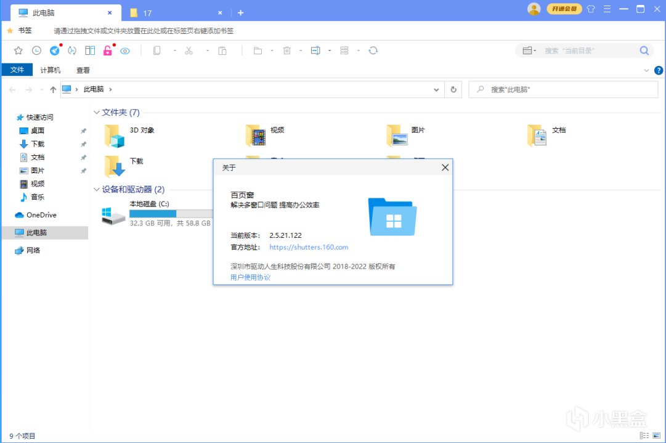Open search scope folder dropdown

point(529,51)
